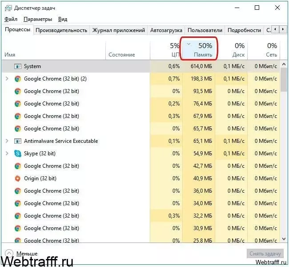Sort by the Сеть column header
The height and width of the screenshot is (267, 289).
pyautogui.click(x=264, y=50)
